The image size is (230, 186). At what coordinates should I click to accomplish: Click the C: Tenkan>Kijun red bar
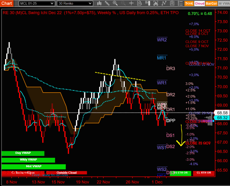click(23, 173)
